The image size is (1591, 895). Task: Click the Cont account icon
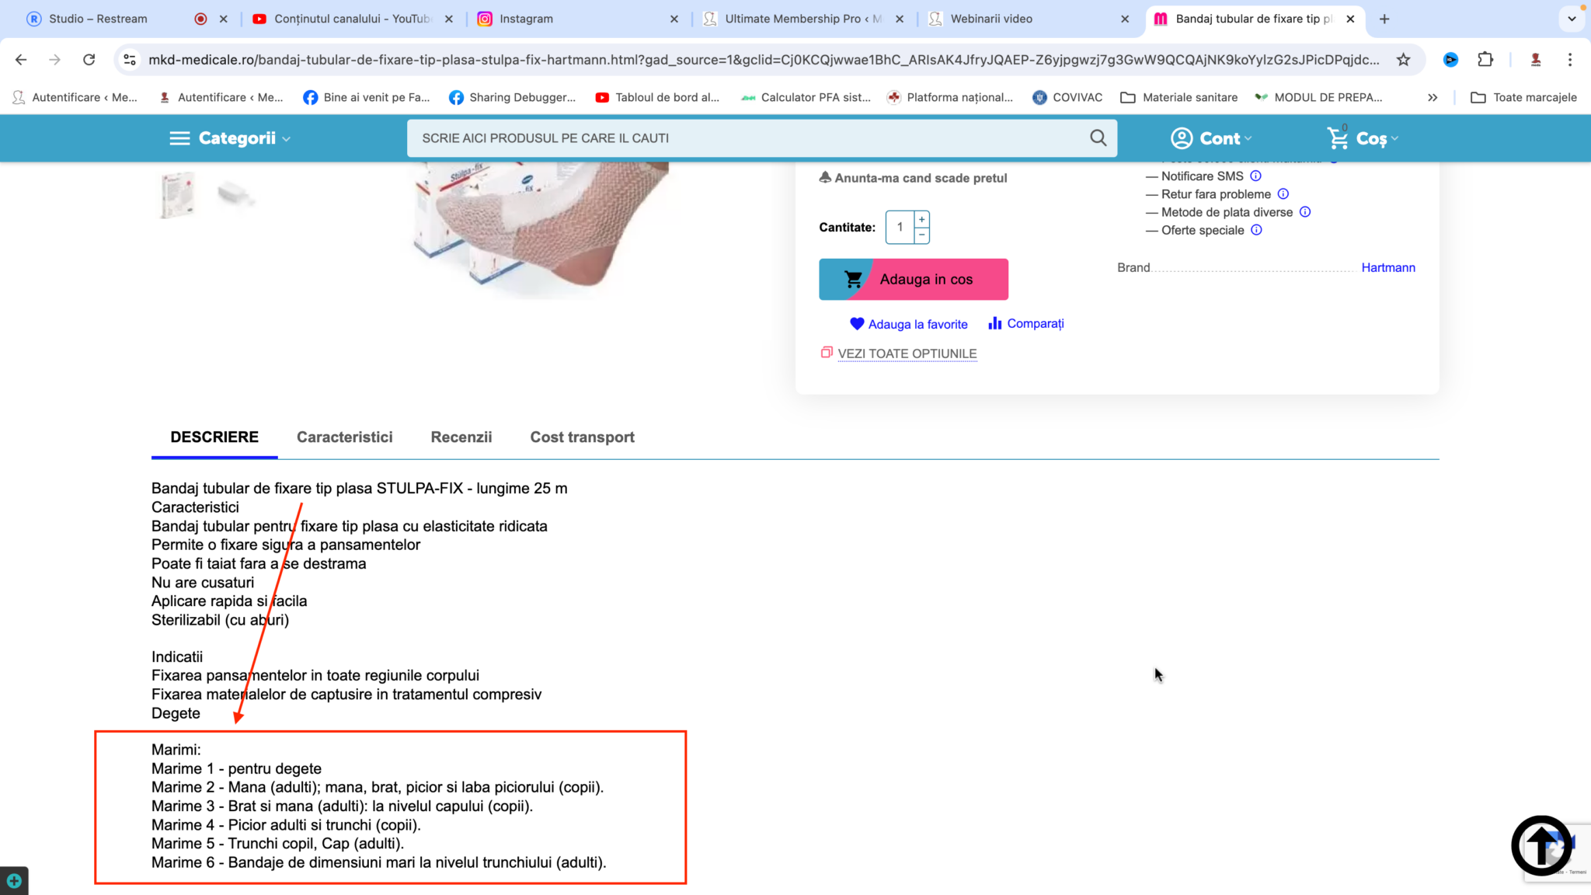click(x=1181, y=138)
